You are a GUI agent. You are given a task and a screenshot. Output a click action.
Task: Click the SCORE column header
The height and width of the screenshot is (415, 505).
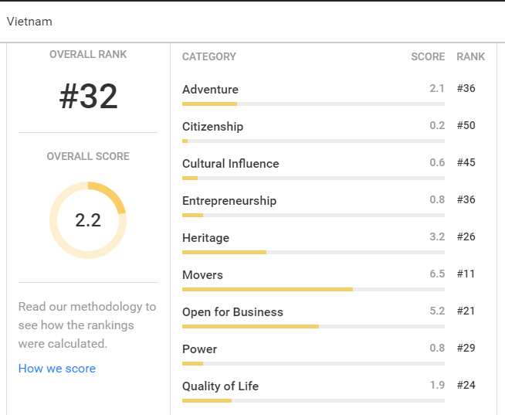tap(428, 56)
